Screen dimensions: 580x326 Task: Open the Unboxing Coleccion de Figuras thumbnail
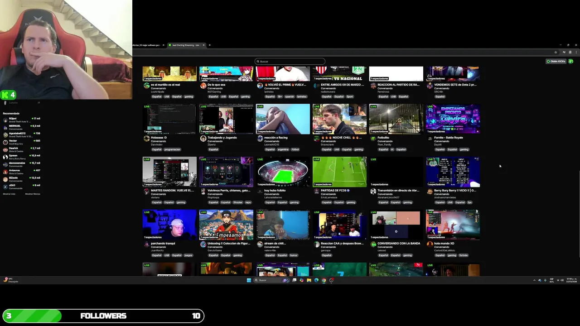click(226, 225)
